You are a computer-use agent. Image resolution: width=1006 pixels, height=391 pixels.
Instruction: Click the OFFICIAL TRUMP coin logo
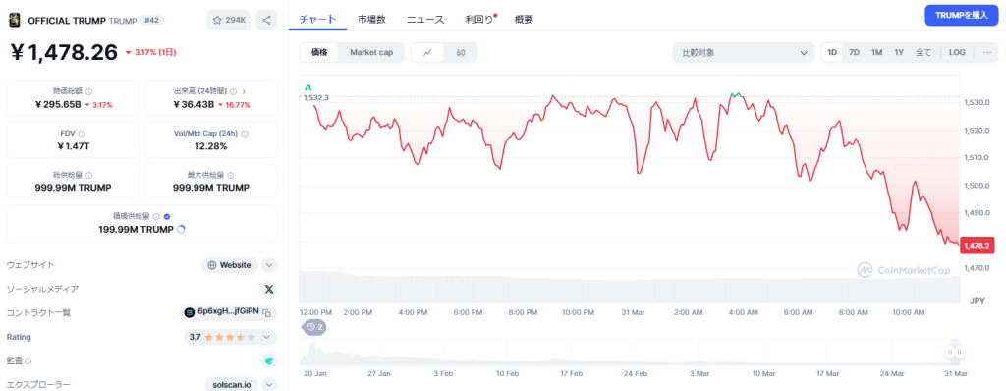(14, 20)
